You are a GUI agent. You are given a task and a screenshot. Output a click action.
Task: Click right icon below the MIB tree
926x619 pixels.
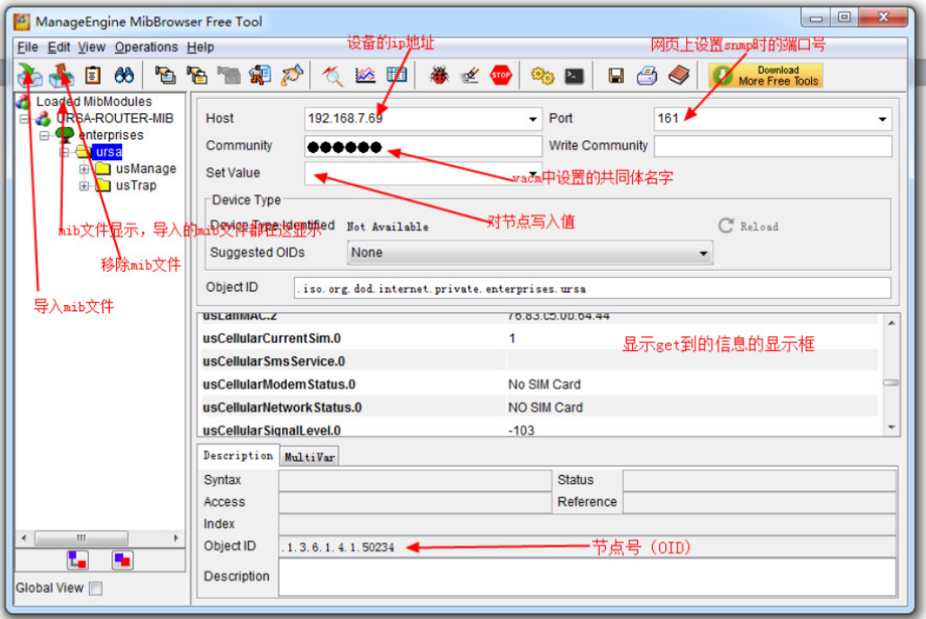[123, 560]
